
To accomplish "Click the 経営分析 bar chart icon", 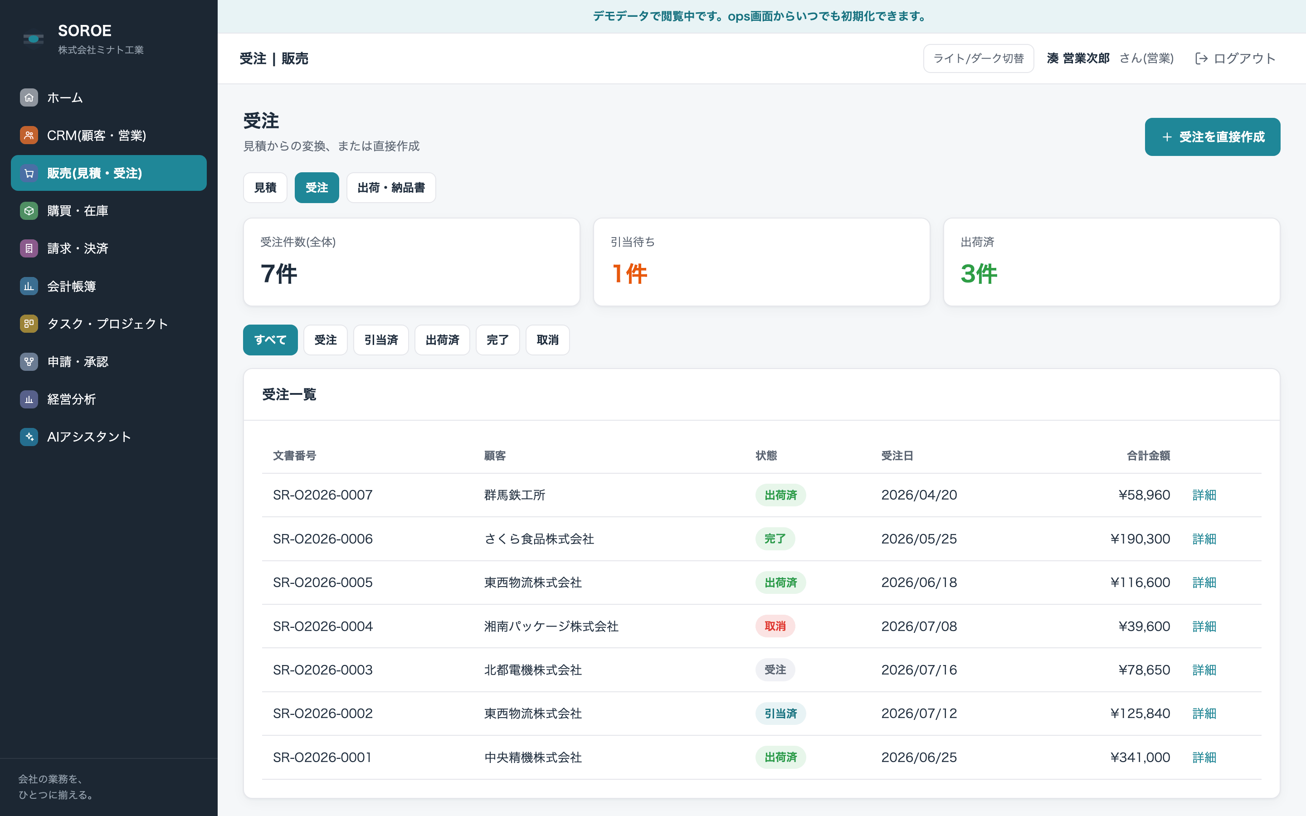I will pyautogui.click(x=29, y=399).
